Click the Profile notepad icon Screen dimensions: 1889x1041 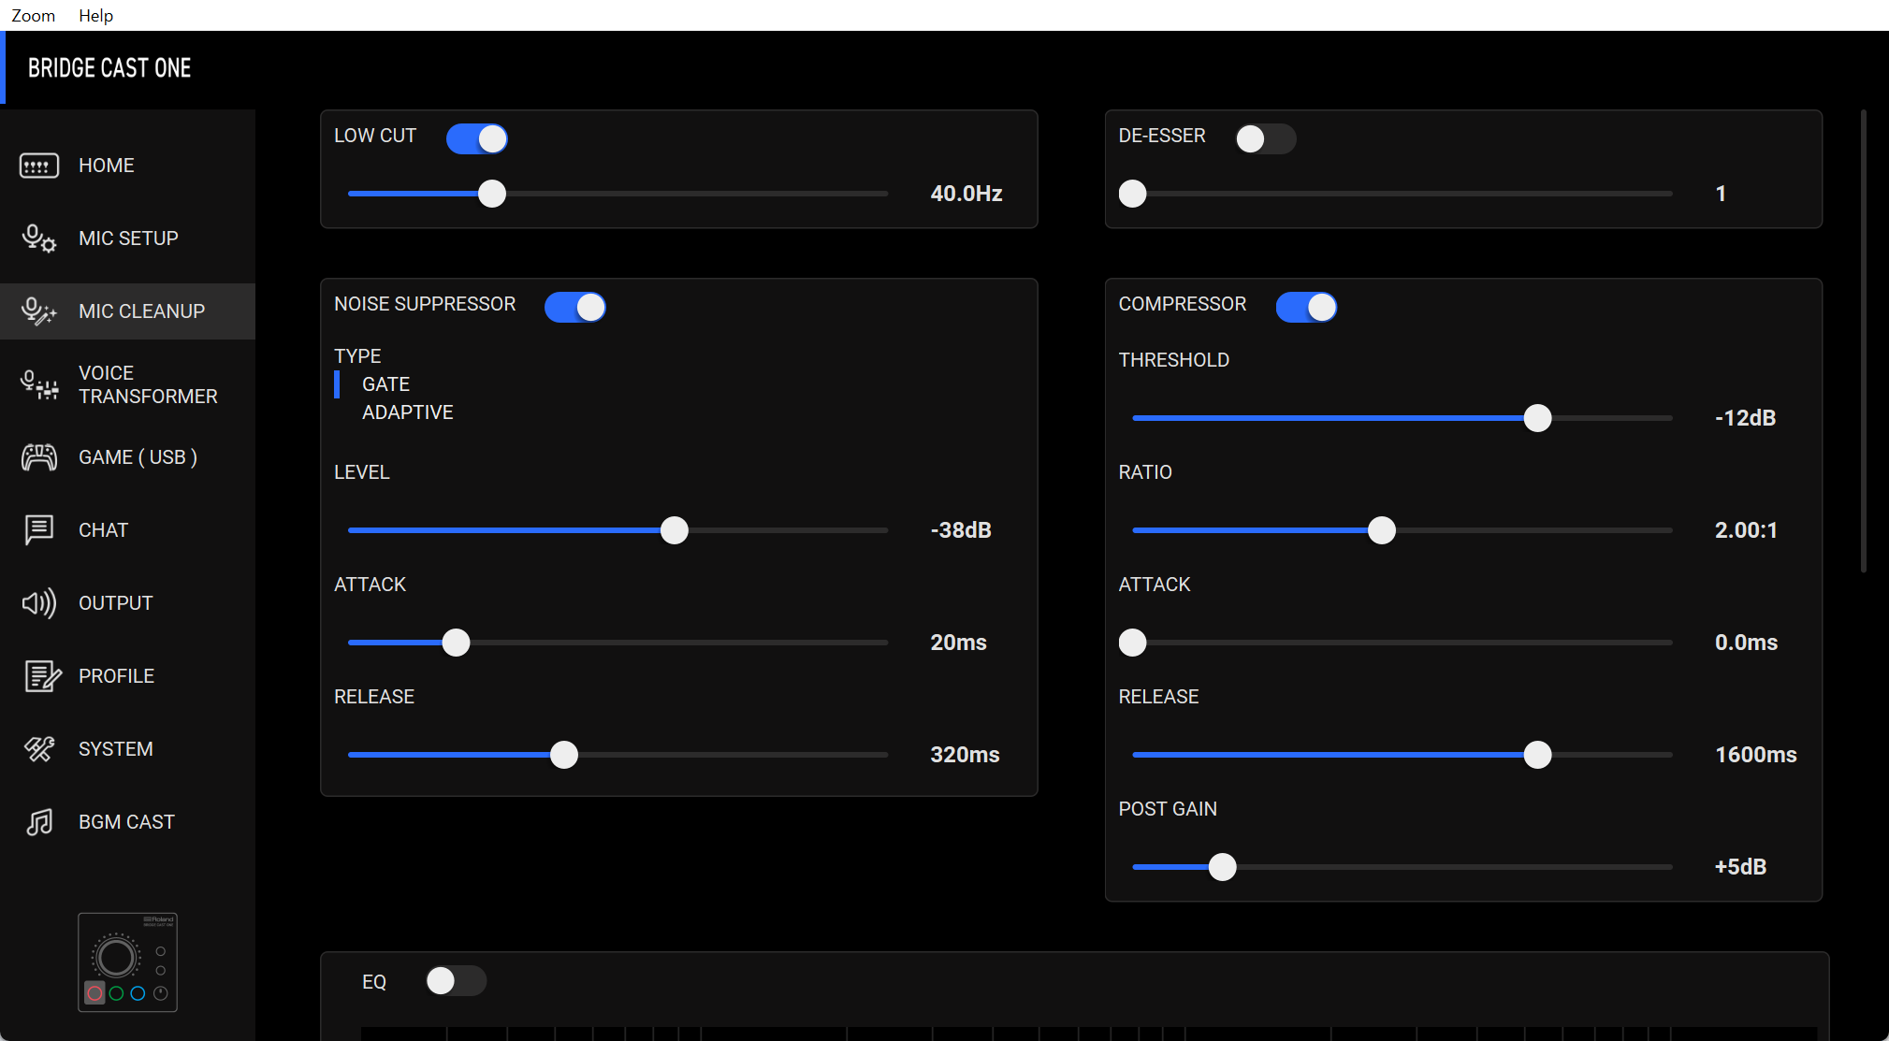42,676
